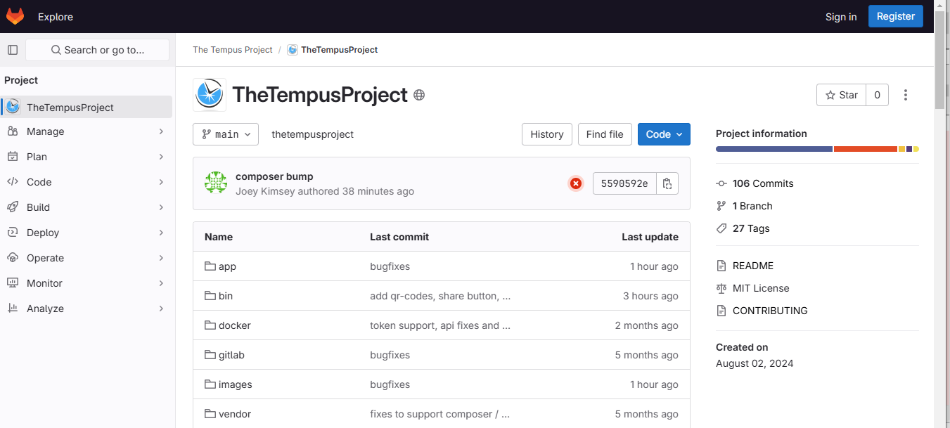Click the failed pipeline status icon

(x=576, y=183)
